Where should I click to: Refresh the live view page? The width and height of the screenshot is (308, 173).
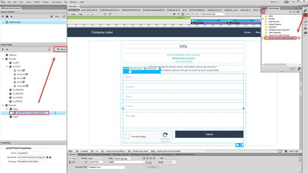click(x=183, y=14)
